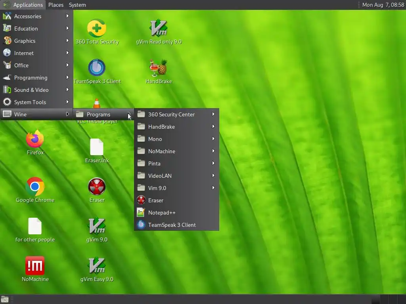Expand the Vim 9.0 folder submenu
The height and width of the screenshot is (304, 406).
[x=176, y=188]
